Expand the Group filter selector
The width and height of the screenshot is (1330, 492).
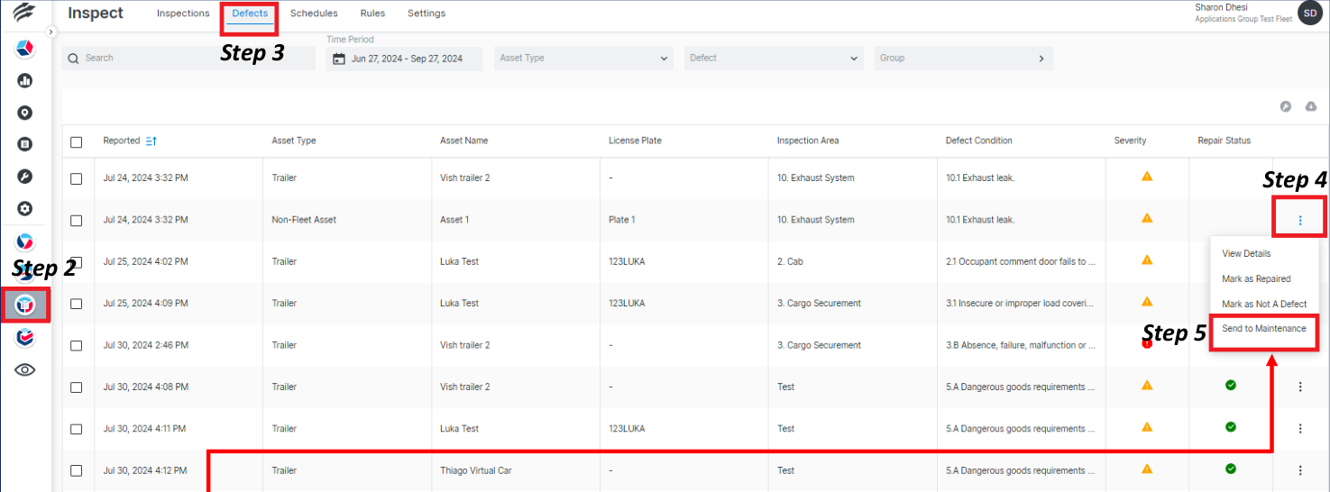963,59
